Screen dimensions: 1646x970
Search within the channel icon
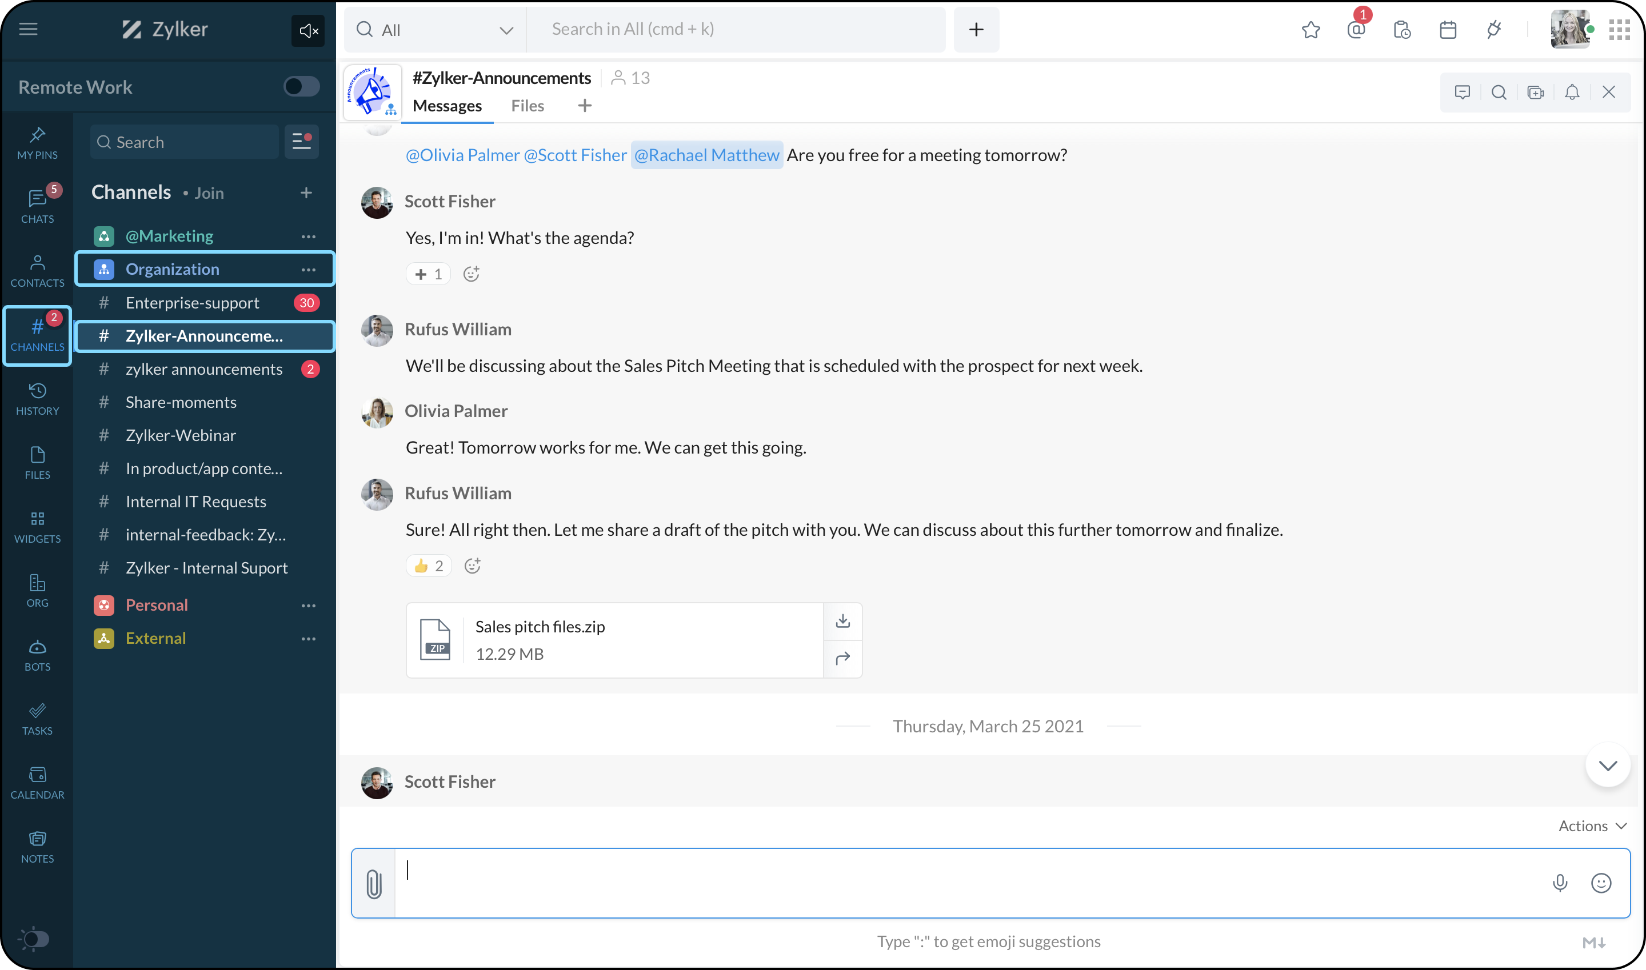coord(1499,92)
